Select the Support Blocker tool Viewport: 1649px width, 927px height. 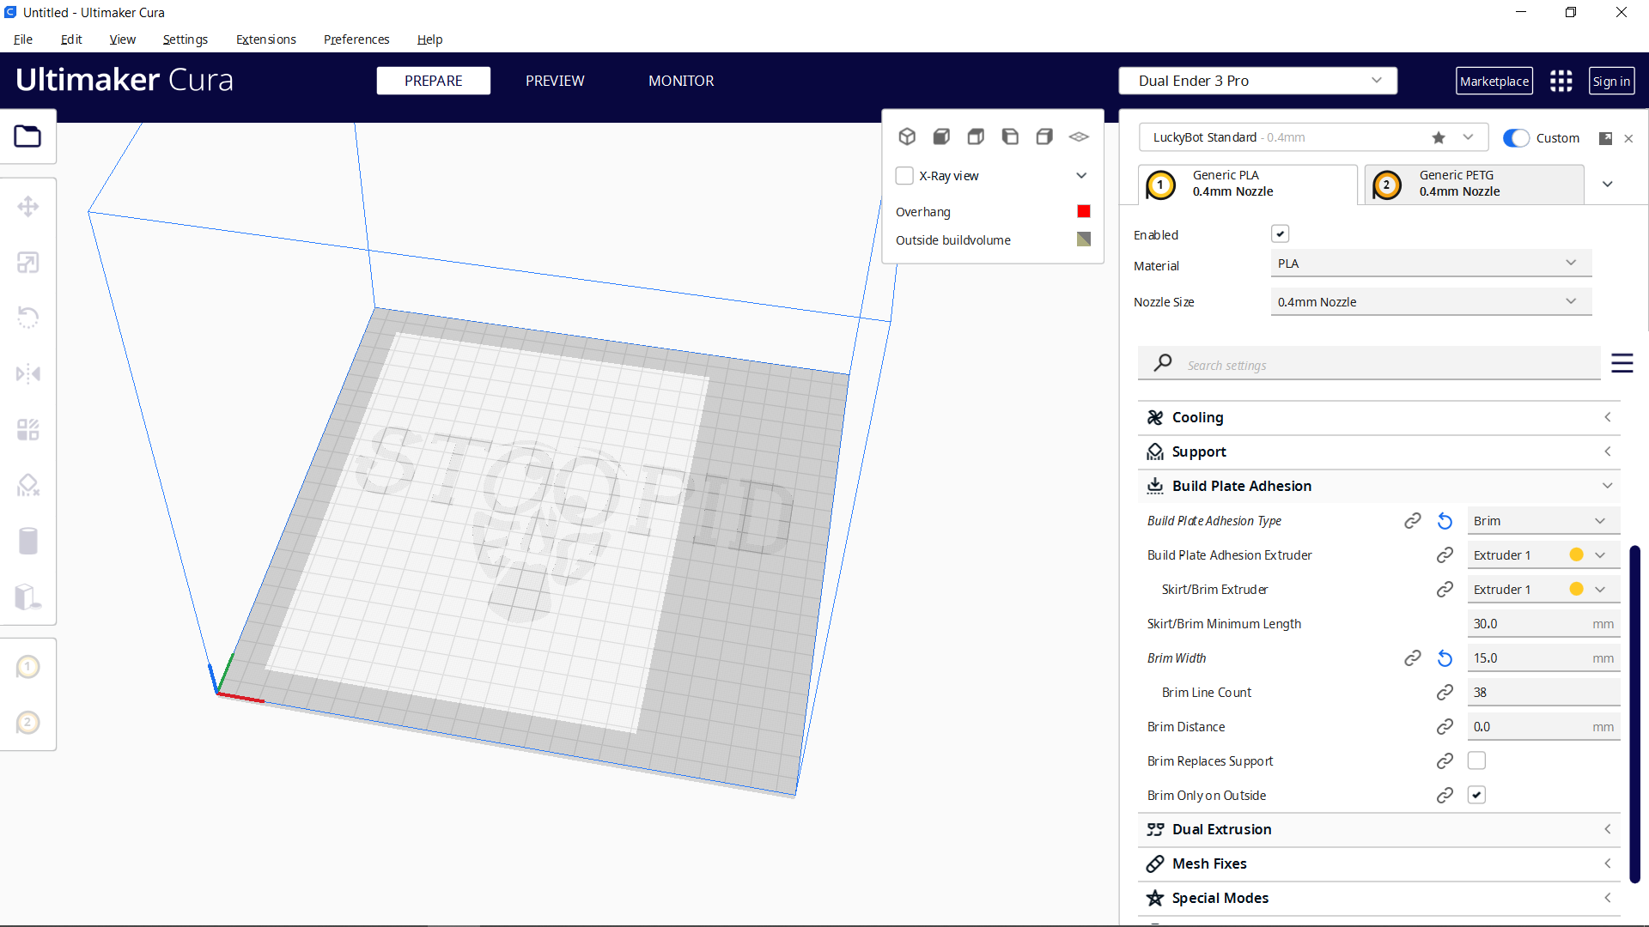coord(27,485)
